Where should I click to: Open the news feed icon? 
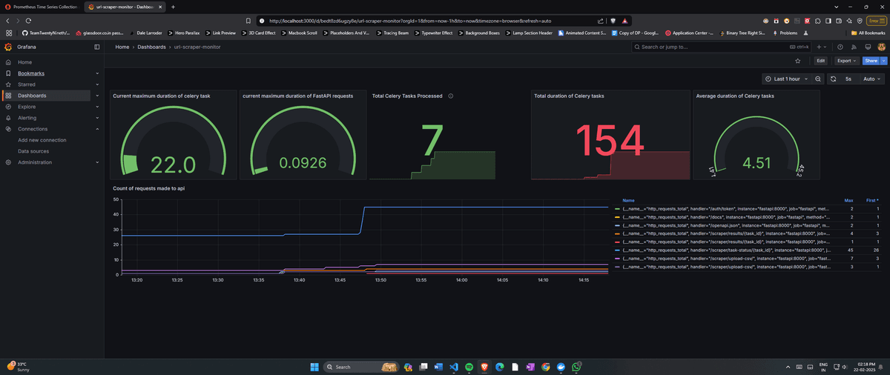tap(854, 47)
